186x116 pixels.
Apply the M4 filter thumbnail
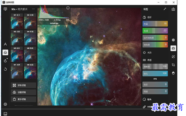pyautogui.click(x=30, y=38)
